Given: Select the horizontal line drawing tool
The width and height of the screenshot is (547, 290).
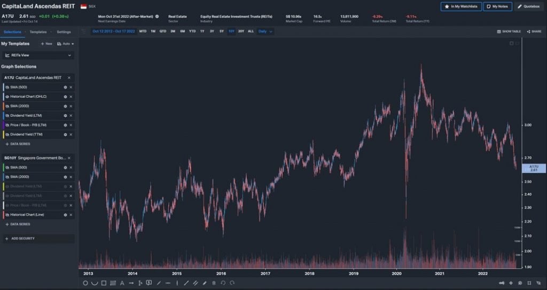Looking at the screenshot, I should [x=168, y=283].
